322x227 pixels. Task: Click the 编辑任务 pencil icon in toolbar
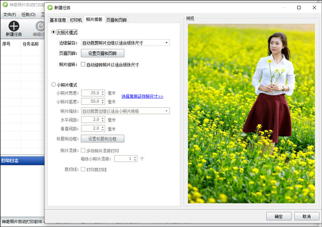tap(40, 26)
